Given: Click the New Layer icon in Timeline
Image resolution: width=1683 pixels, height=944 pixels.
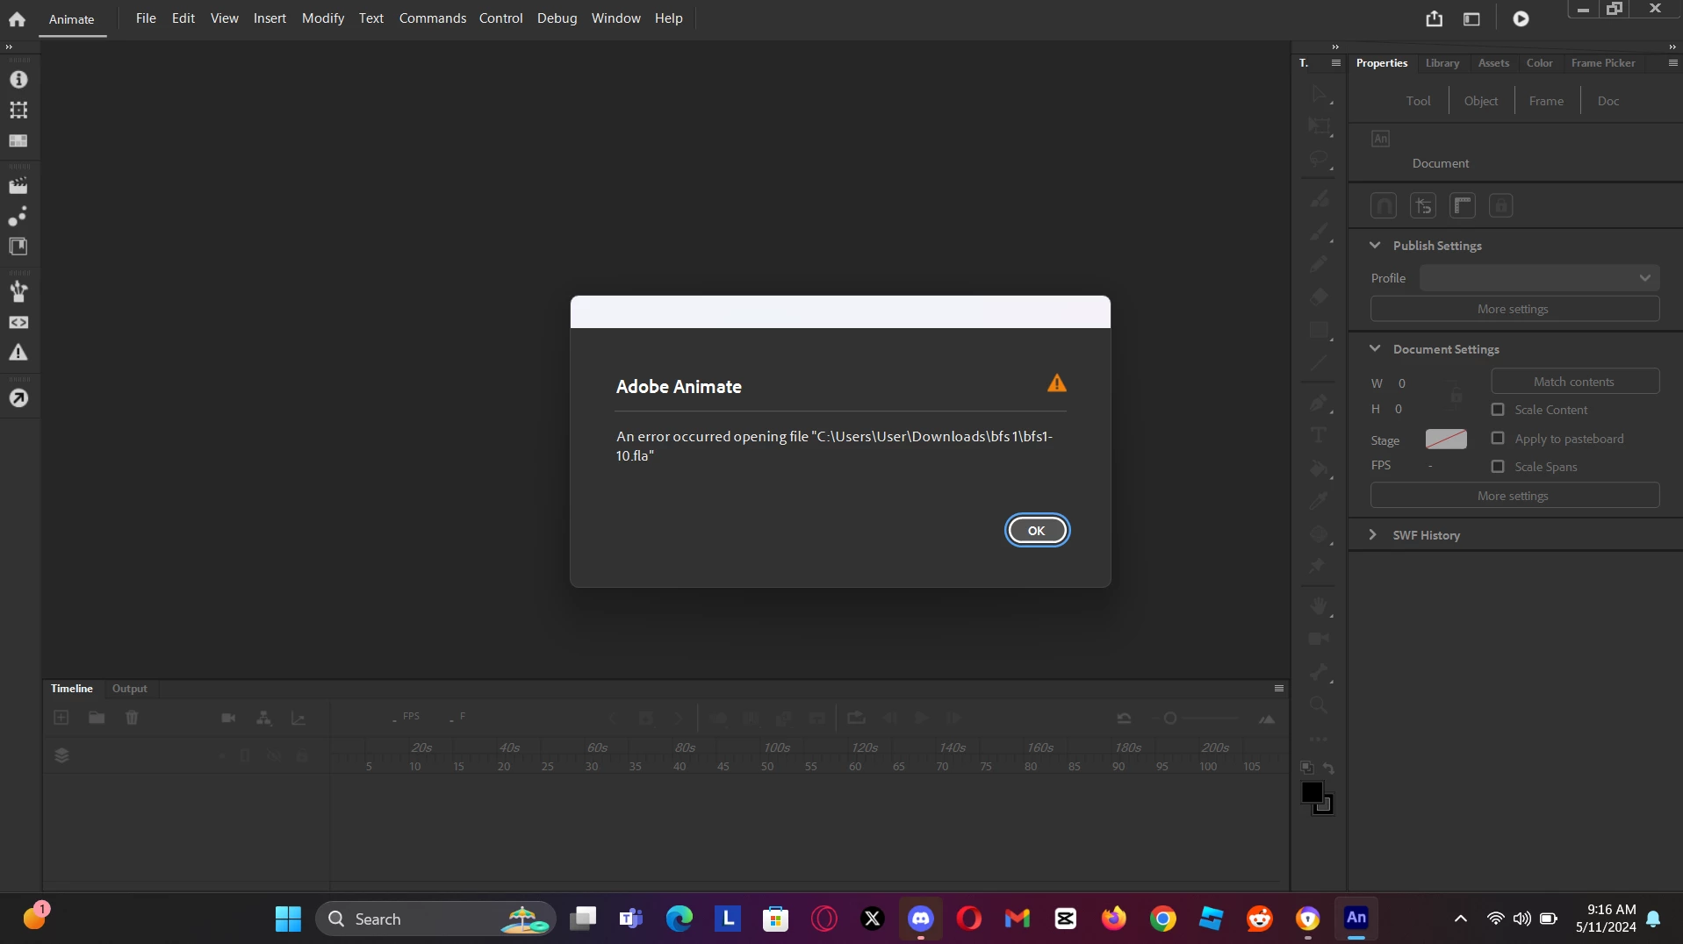Looking at the screenshot, I should click(61, 718).
